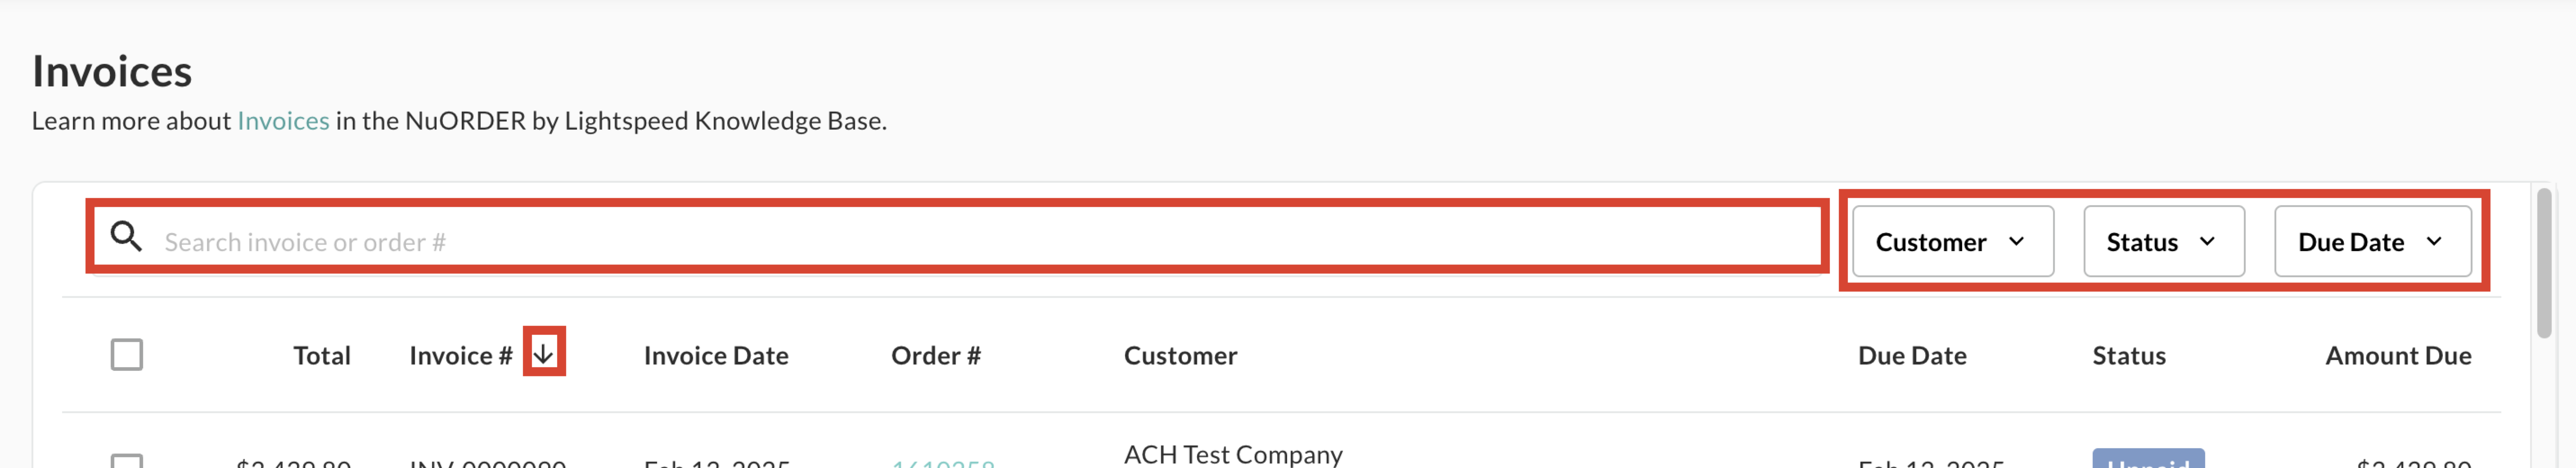Tick the select-all invoices checkbox in header
The width and height of the screenshot is (2576, 468).
[127, 355]
